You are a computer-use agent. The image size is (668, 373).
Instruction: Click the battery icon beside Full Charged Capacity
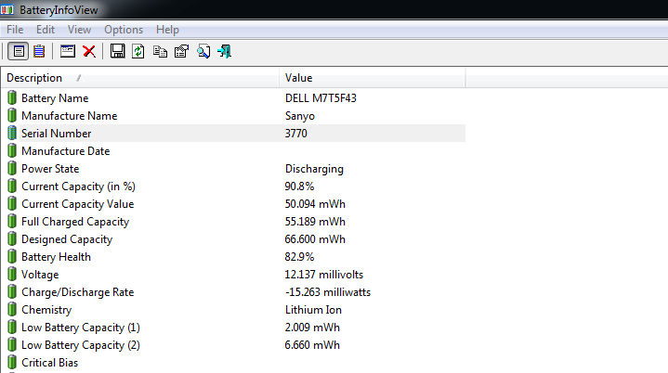click(12, 222)
